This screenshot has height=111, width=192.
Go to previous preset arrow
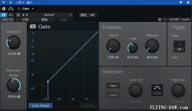tap(23, 15)
